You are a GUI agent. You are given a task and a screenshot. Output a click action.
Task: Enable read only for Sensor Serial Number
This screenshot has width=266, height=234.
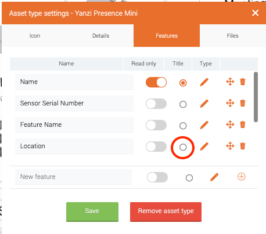click(x=156, y=104)
